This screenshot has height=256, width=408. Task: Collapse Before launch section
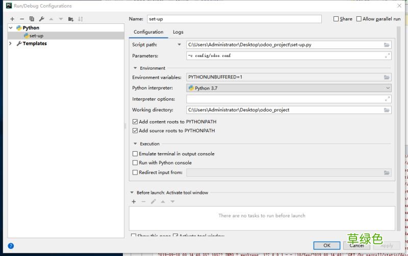tap(132, 193)
